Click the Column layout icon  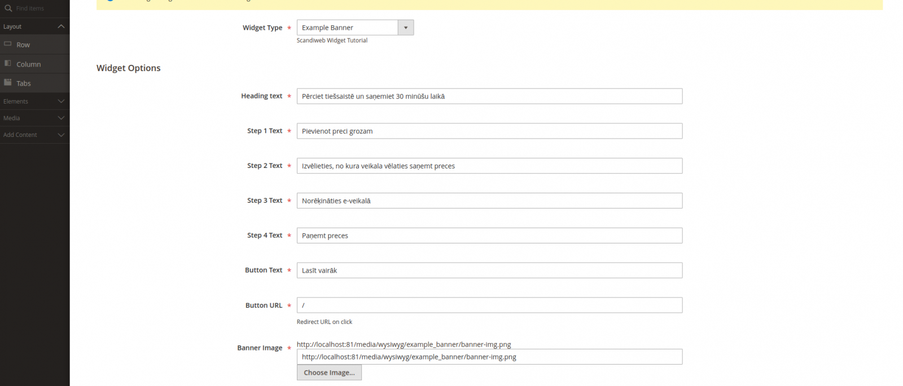8,64
